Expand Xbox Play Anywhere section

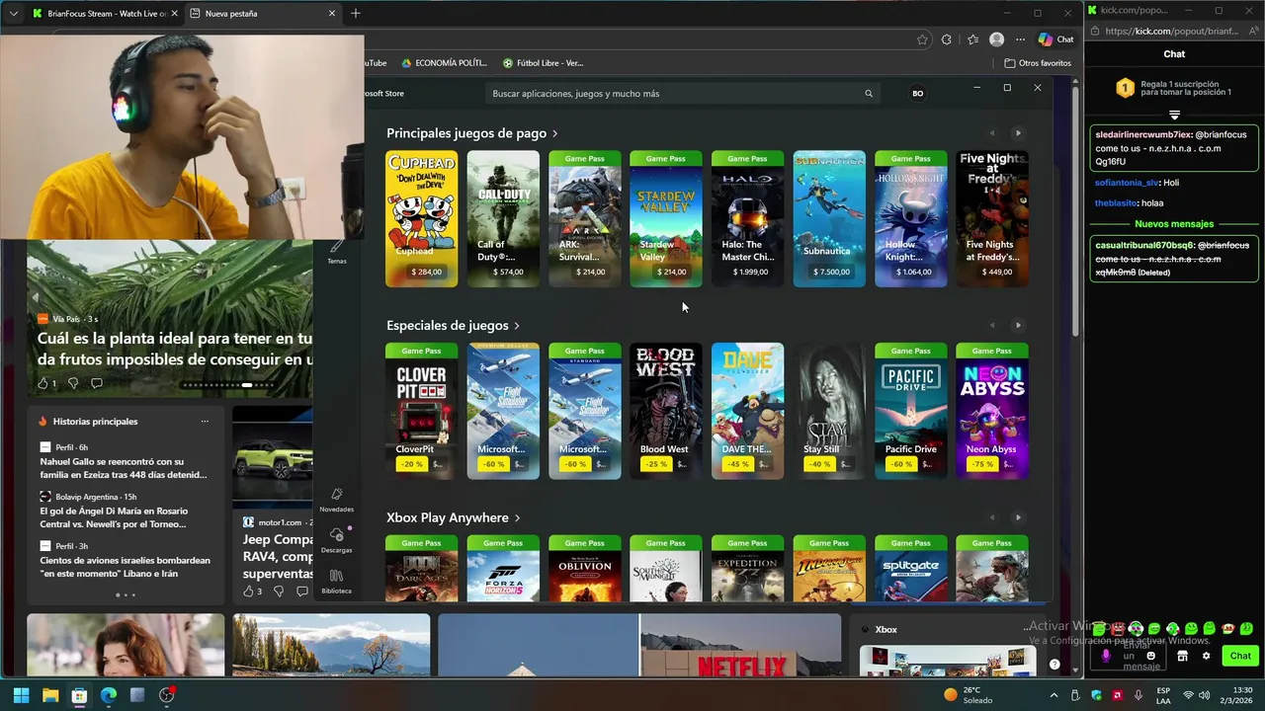tap(454, 517)
